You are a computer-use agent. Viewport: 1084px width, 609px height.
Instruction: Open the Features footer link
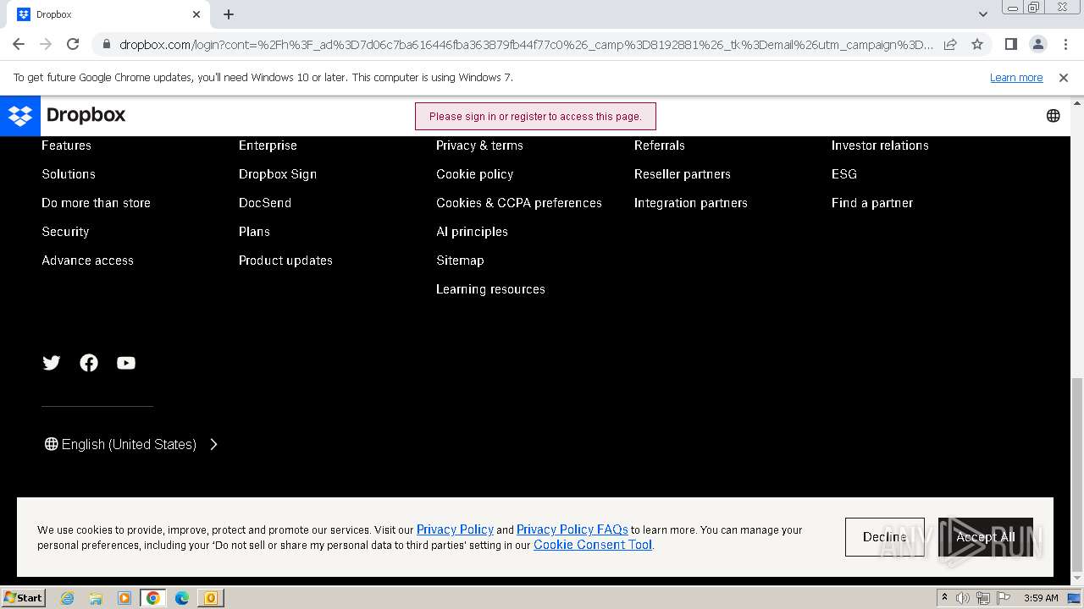(x=66, y=145)
